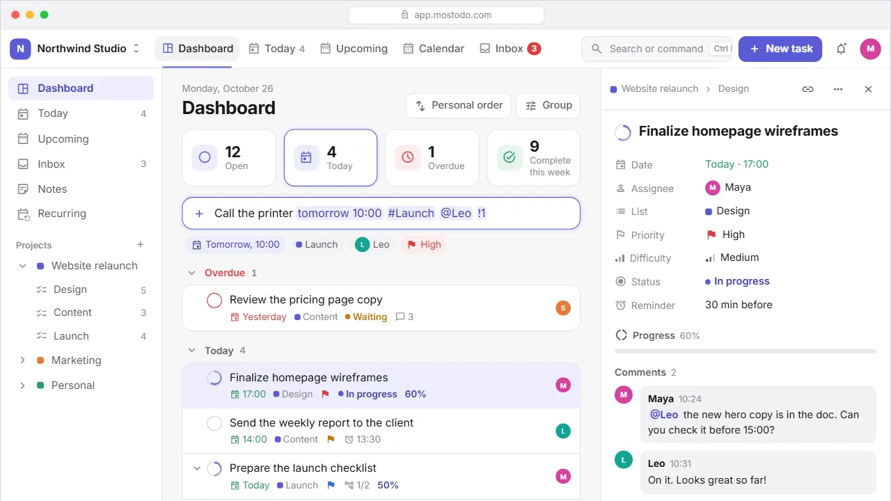Collapse the Website relaunch project
Screen dimensions: 891x501
(22, 266)
